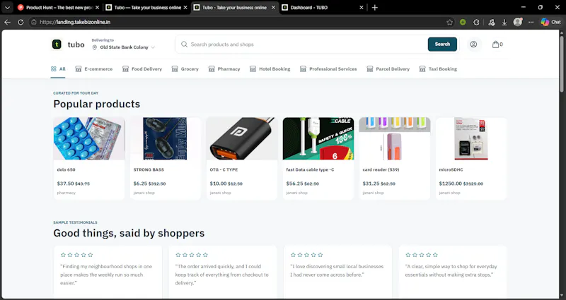
Task: Click the fast Data cable type -C title
Action: pos(310,169)
